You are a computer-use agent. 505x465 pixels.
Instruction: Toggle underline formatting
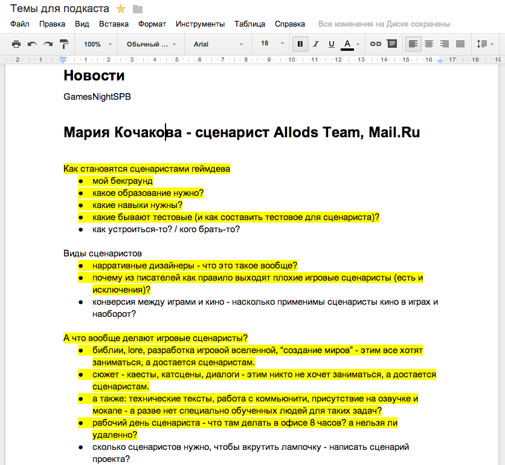click(332, 44)
